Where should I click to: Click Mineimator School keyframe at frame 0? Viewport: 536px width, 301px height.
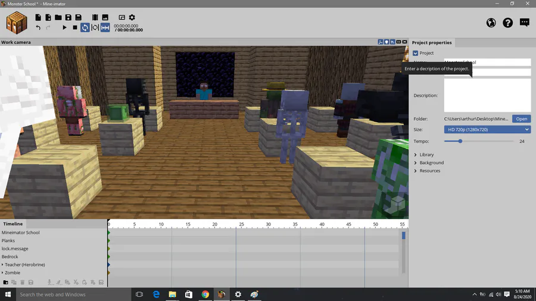point(109,233)
